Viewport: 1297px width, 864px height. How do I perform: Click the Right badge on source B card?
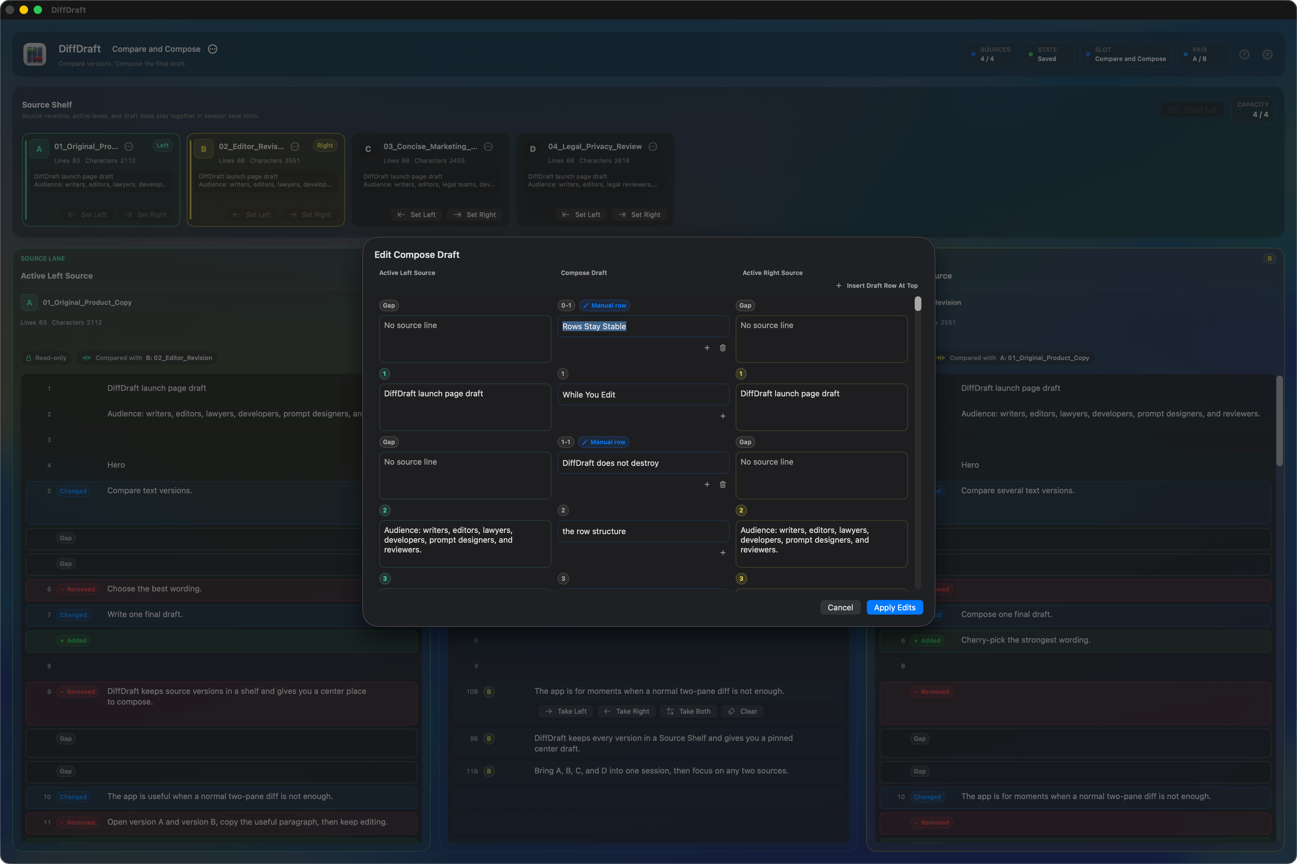coord(325,145)
